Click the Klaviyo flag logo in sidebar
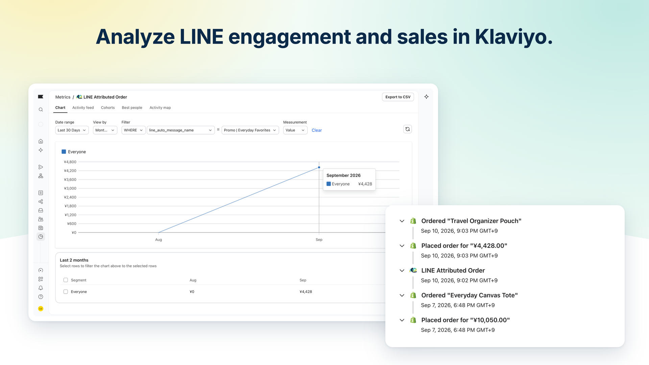This screenshot has height=365, width=649. point(41,97)
